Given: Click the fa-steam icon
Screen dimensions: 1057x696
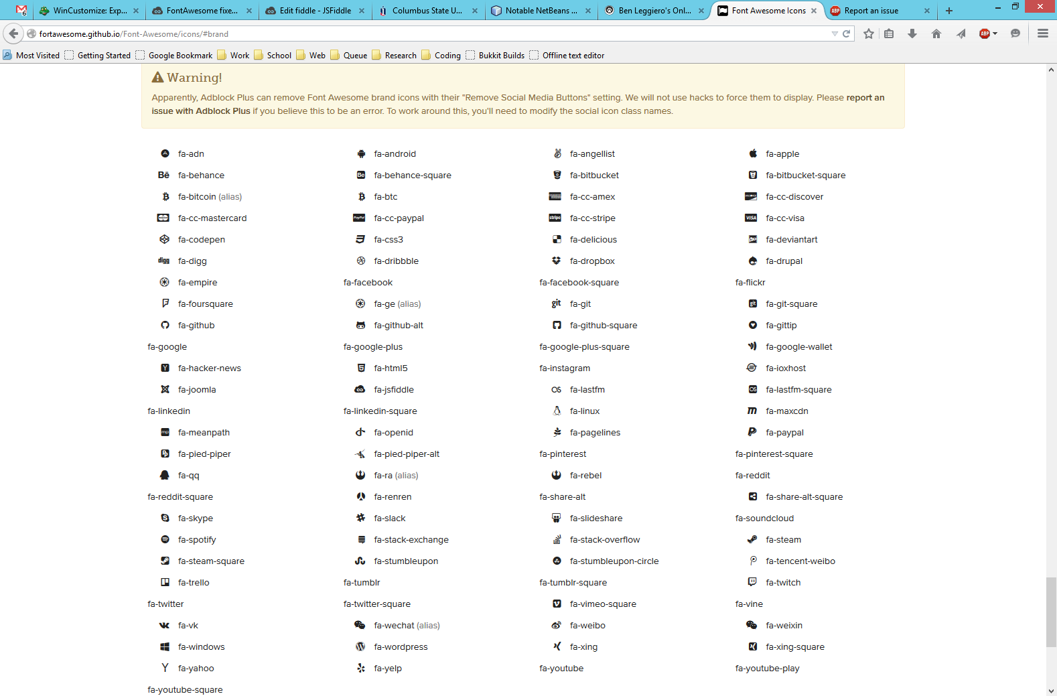Looking at the screenshot, I should coord(752,539).
